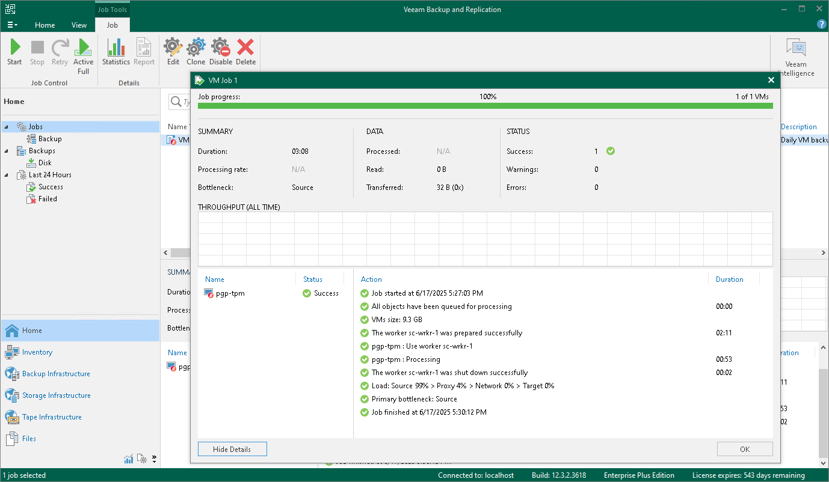829x482 pixels.
Task: Click the "VMs size: 9.3 GB" log entry
Action: (397, 320)
